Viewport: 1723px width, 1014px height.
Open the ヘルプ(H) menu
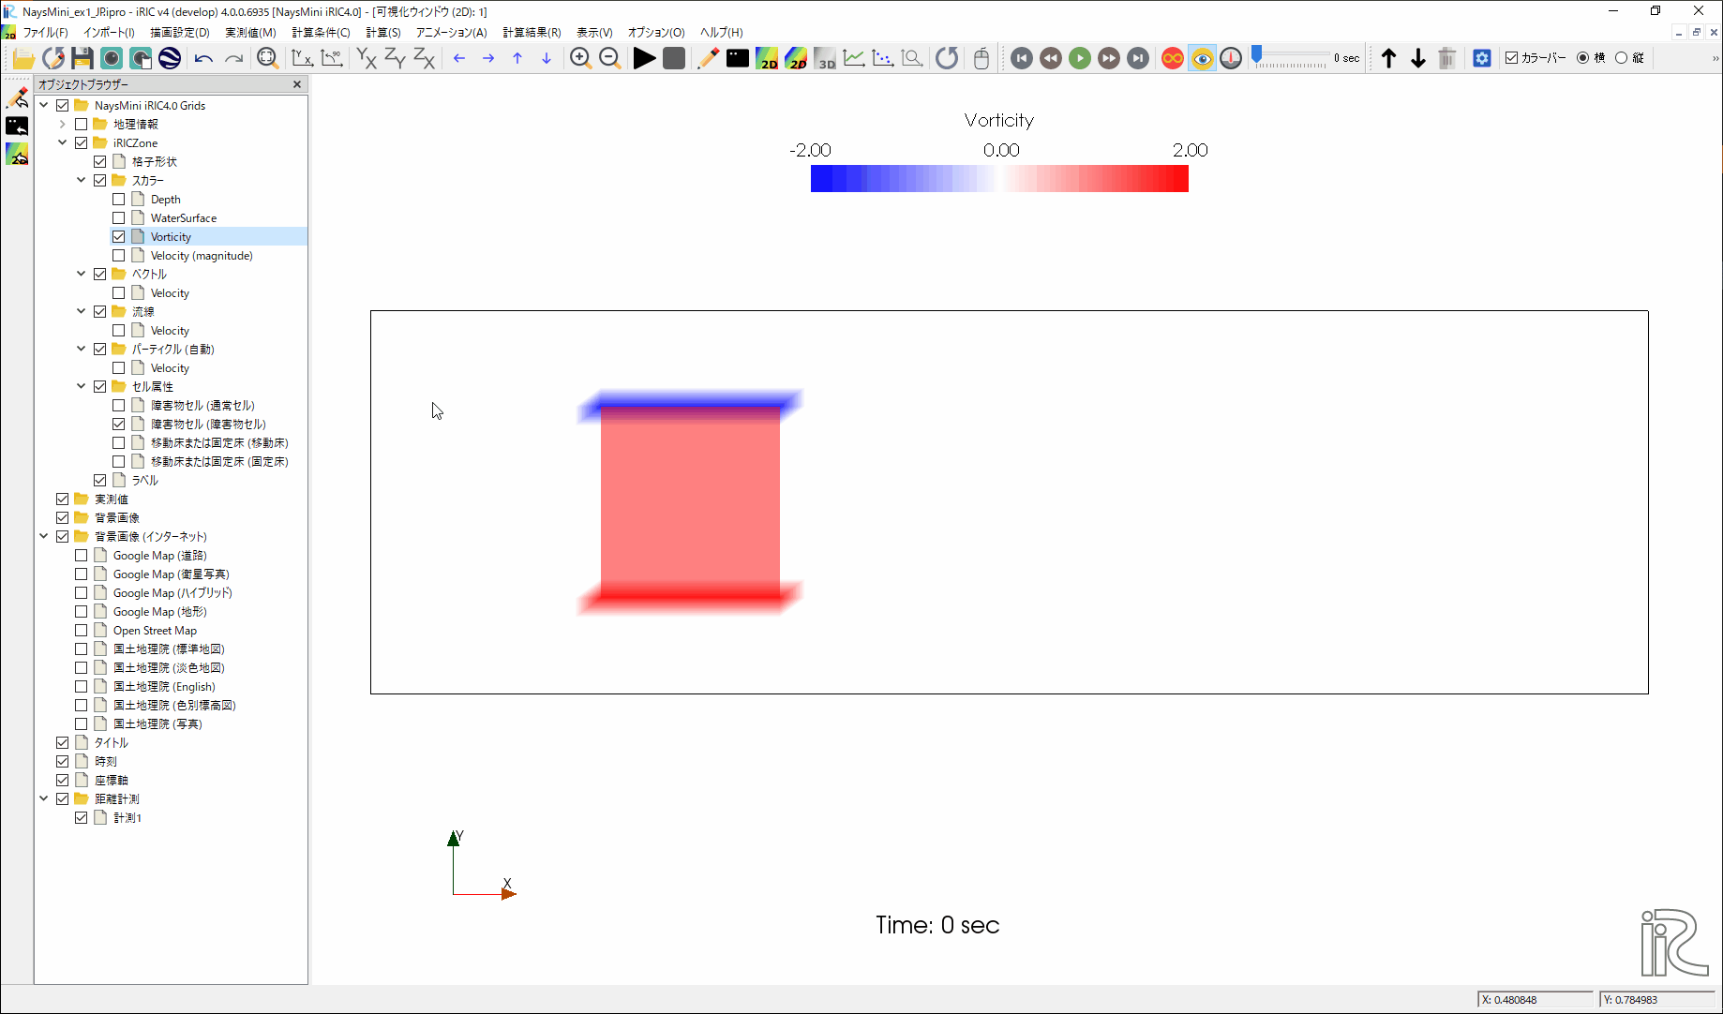point(721,32)
